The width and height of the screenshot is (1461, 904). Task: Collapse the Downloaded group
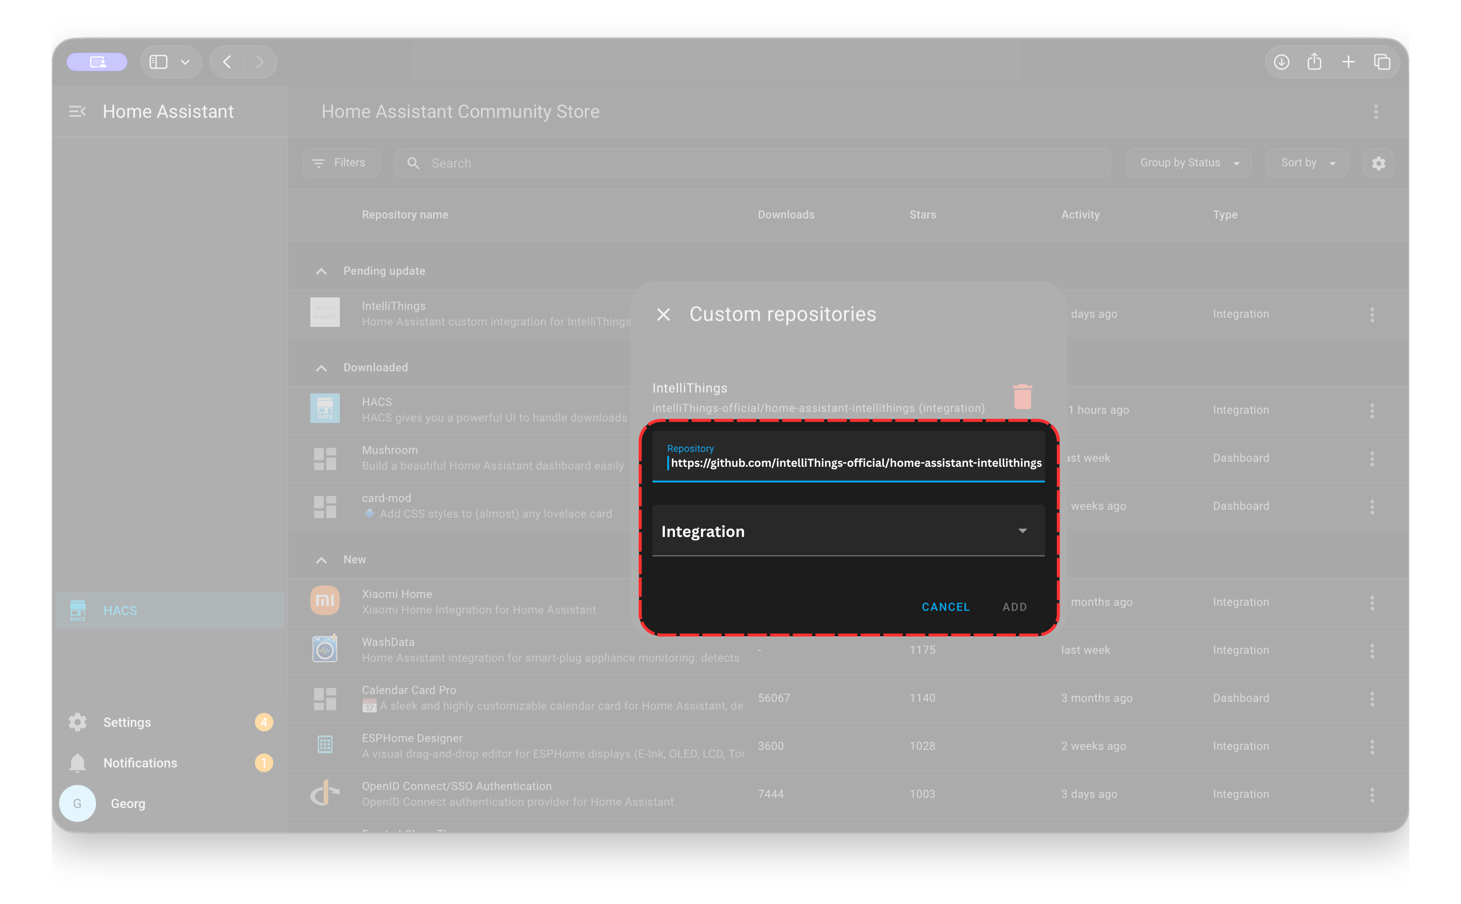pyautogui.click(x=321, y=368)
